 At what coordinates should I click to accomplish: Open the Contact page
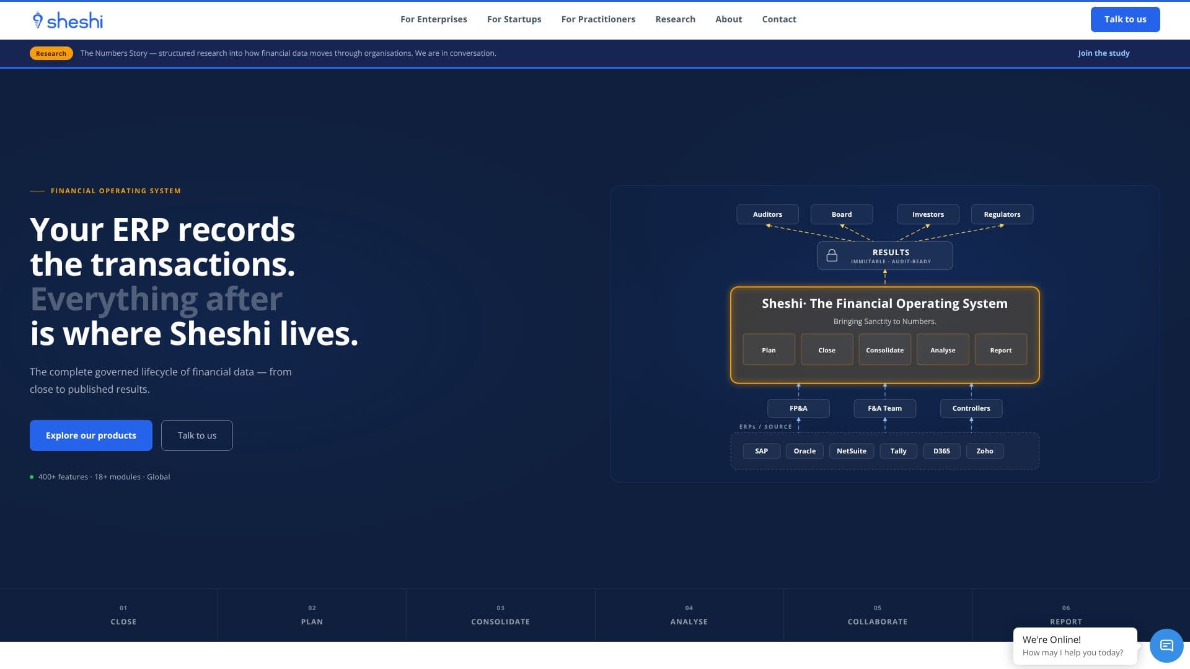point(779,19)
